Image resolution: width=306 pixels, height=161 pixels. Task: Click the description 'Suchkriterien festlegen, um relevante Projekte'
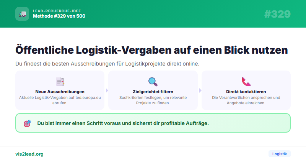(153, 100)
